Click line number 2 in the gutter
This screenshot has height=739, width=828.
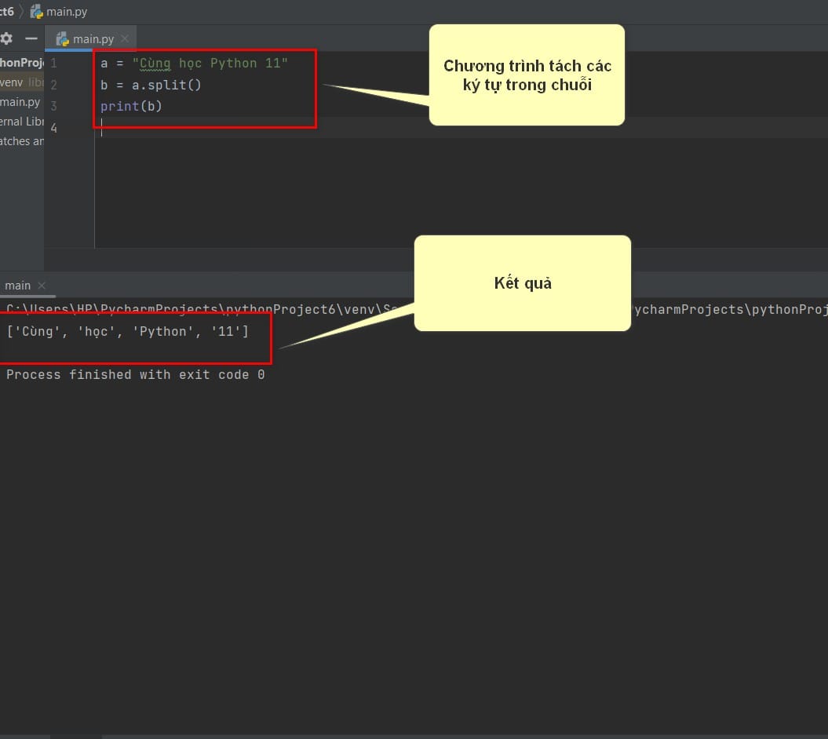pyautogui.click(x=54, y=85)
